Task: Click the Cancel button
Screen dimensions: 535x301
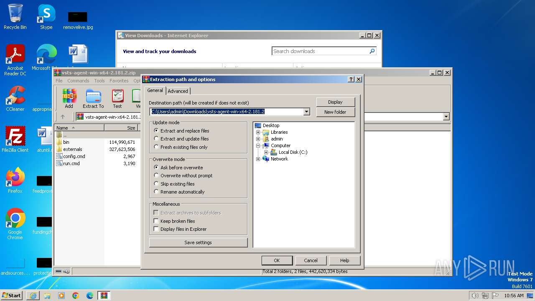Action: point(311,260)
